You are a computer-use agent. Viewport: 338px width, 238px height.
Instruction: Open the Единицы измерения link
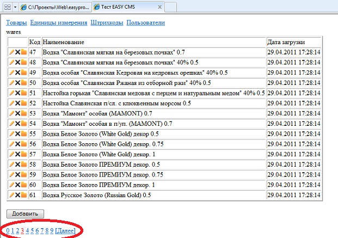59,22
